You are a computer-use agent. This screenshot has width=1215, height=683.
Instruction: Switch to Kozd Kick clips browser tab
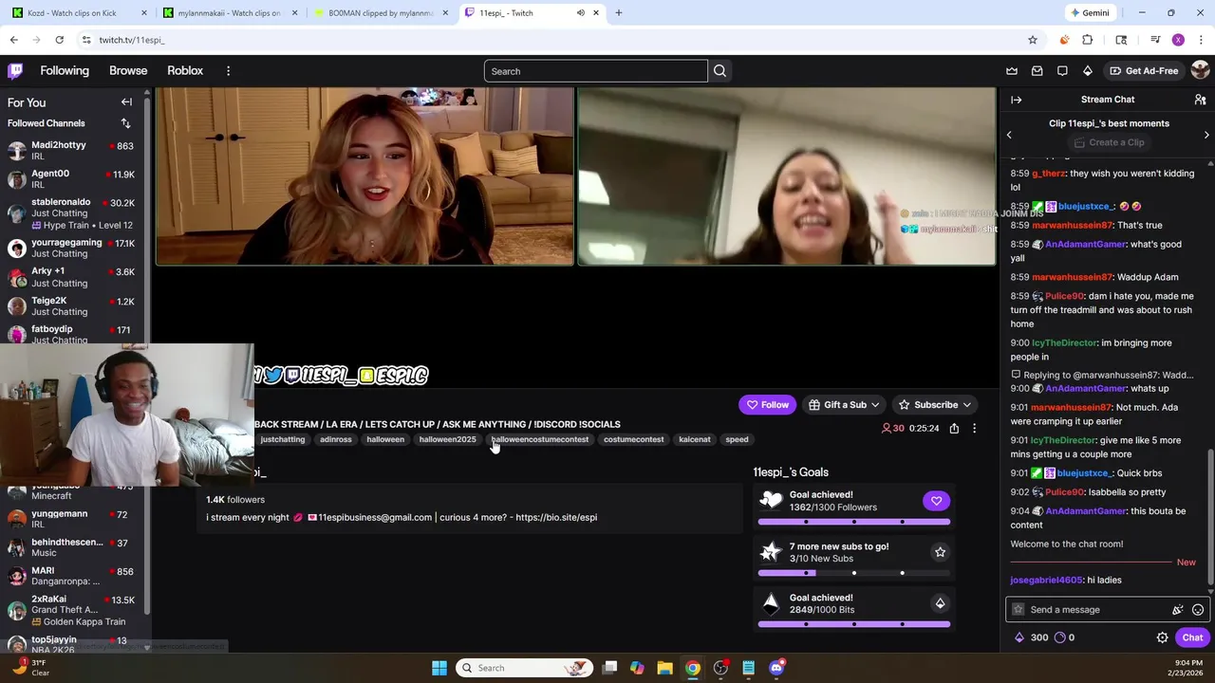click(79, 13)
